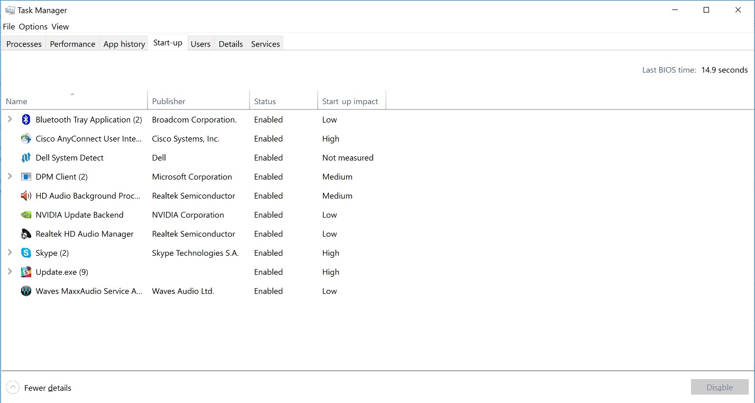The width and height of the screenshot is (755, 403).
Task: Sort by the Name column header
Action: tap(75, 99)
